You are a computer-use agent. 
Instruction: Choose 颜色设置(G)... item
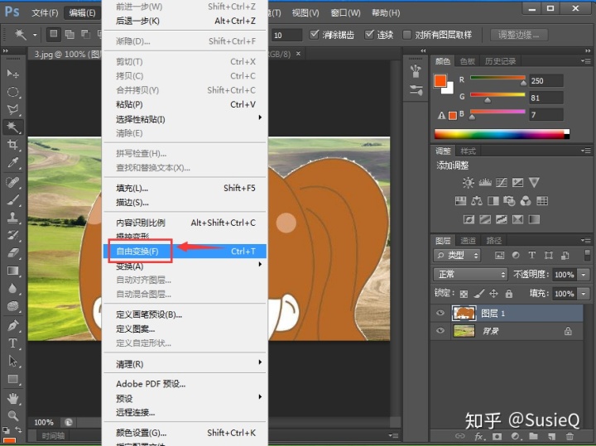point(185,433)
